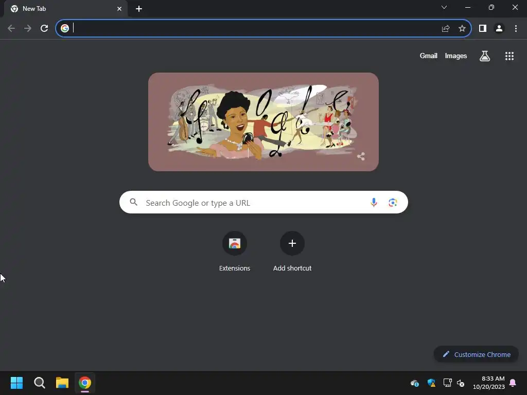Click the Search Google or type a URL box
The height and width of the screenshot is (395, 527).
pos(263,202)
